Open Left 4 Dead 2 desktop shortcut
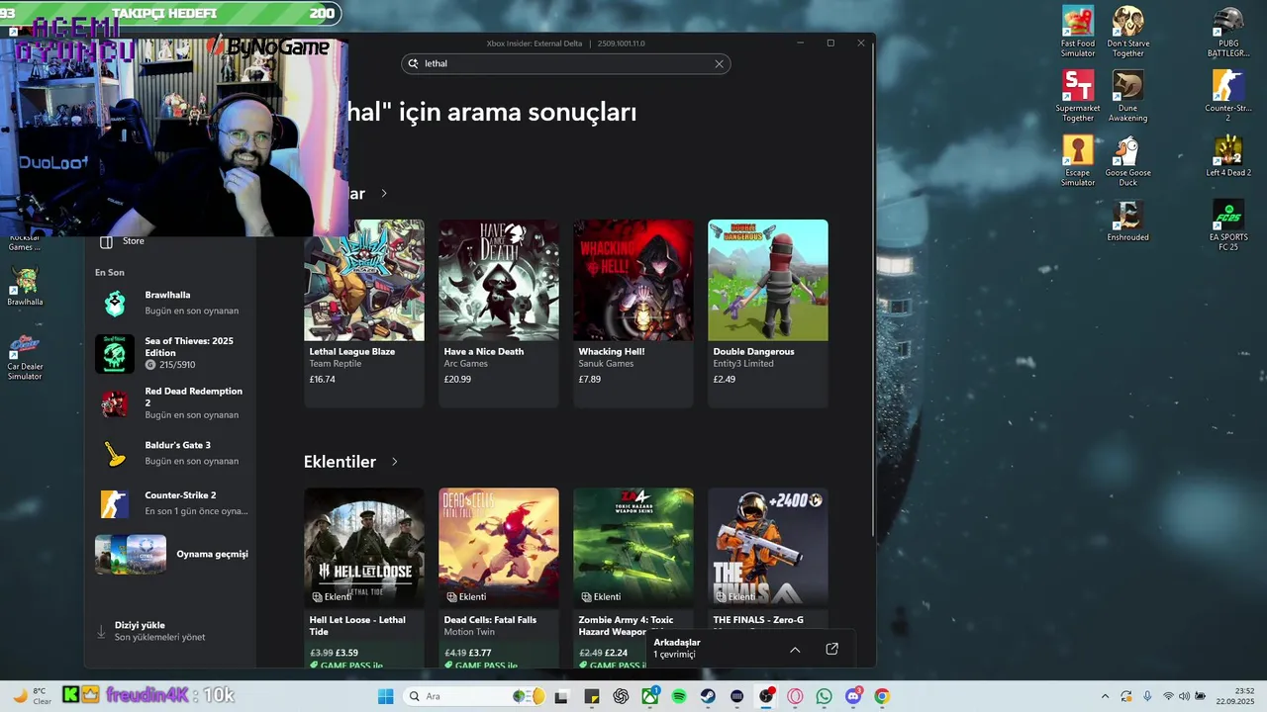The height and width of the screenshot is (712, 1267). coord(1228,156)
